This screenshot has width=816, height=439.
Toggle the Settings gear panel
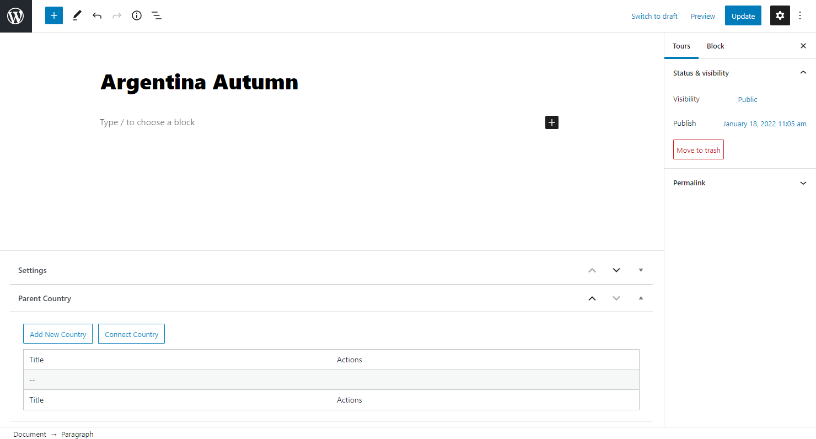pos(780,15)
